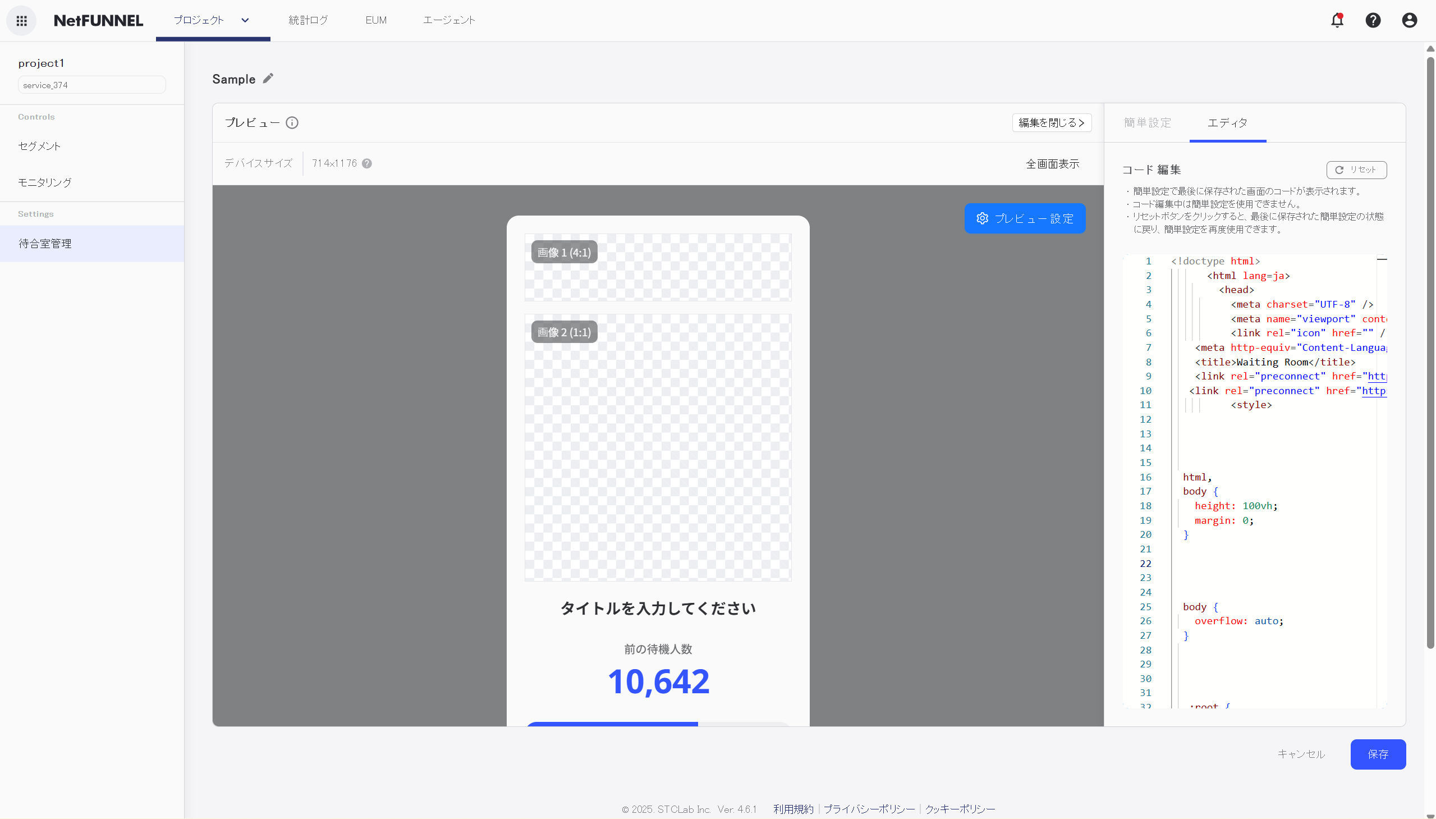Click the gear icon on プレビュー設定 button
Screen dimensions: 1436x819
[x=981, y=218]
